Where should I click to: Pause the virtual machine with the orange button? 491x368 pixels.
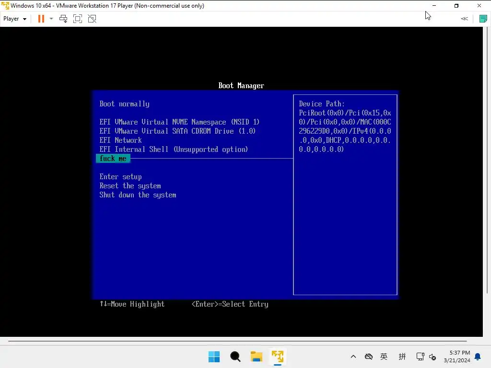click(x=41, y=19)
